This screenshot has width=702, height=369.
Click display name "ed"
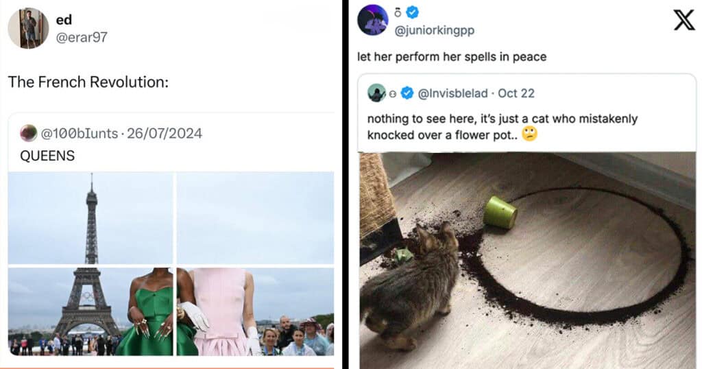[63, 20]
